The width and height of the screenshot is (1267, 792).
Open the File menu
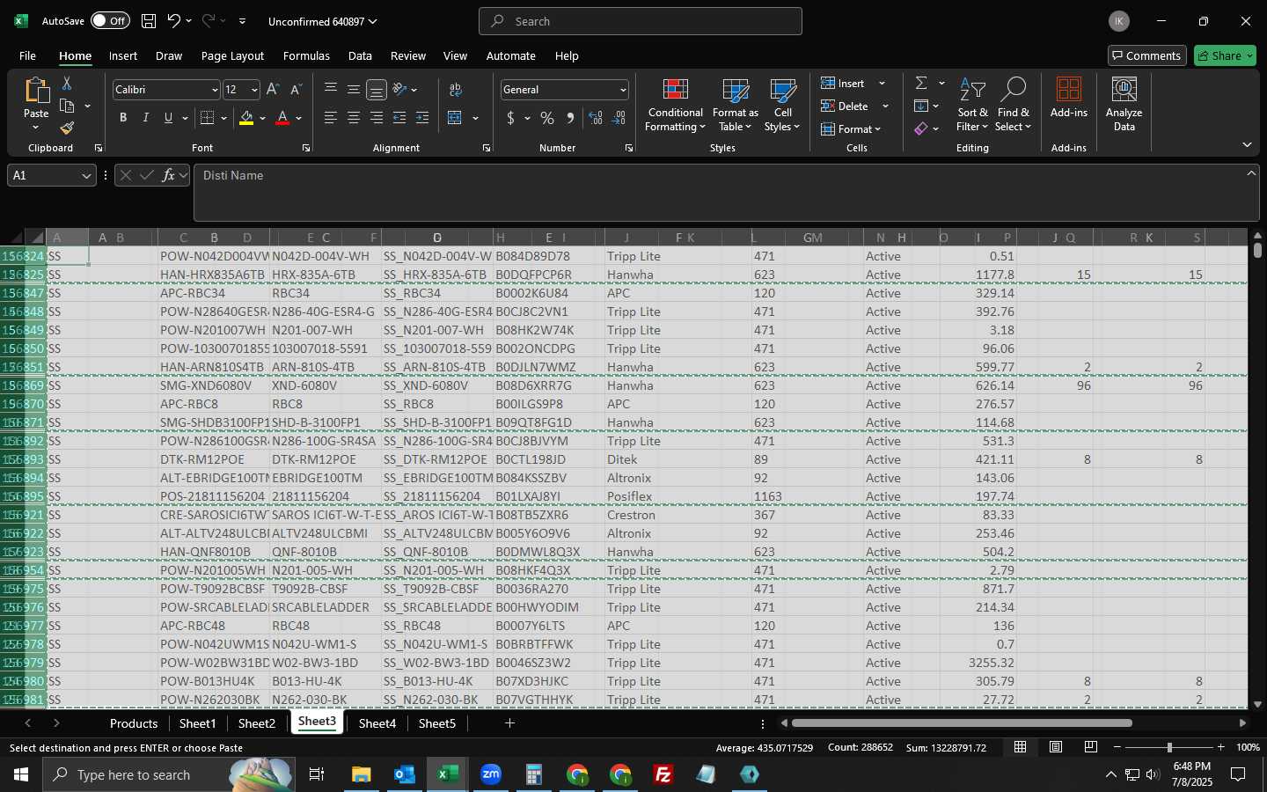27,55
